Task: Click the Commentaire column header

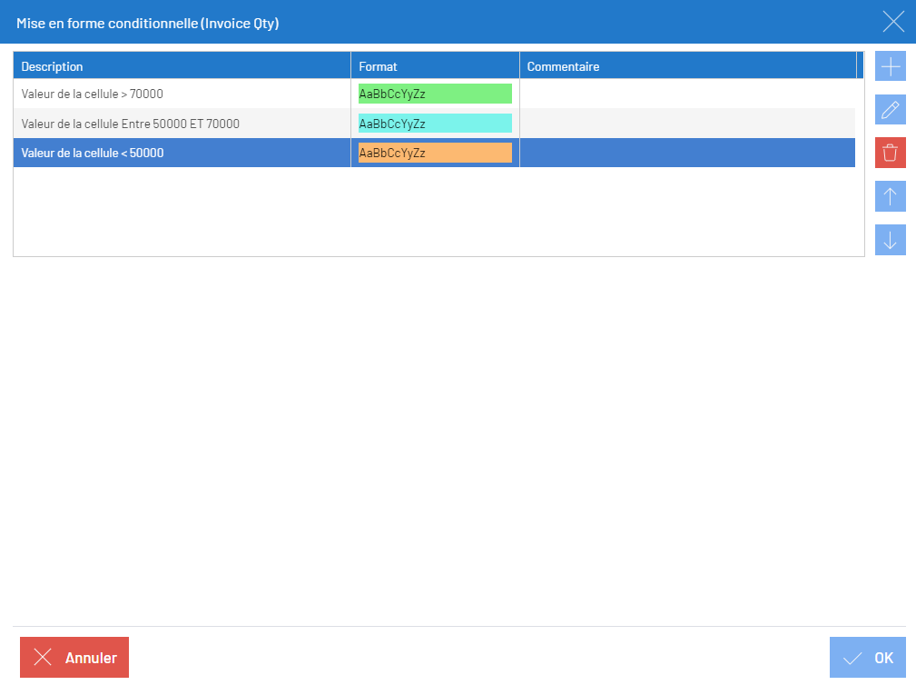Action: click(687, 66)
